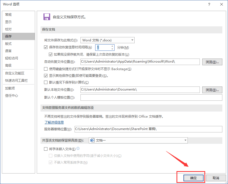This screenshot has height=184, width=228.
Task: Click the 服务器草稿位置 path field
Action: [148, 129]
